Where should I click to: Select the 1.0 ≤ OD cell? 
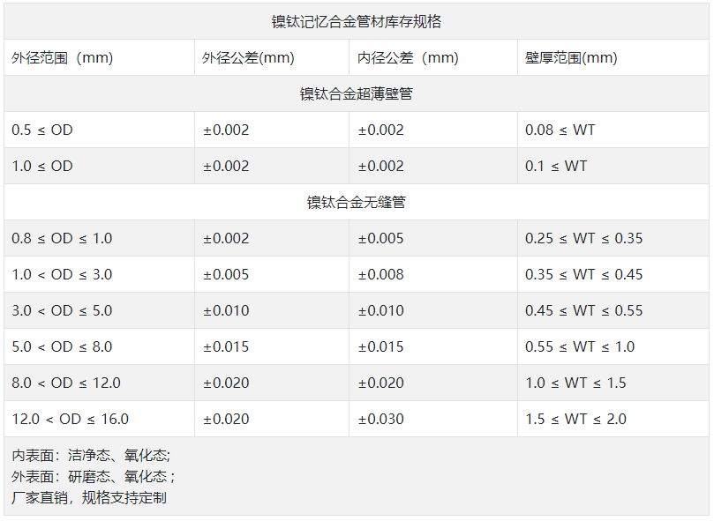36,166
